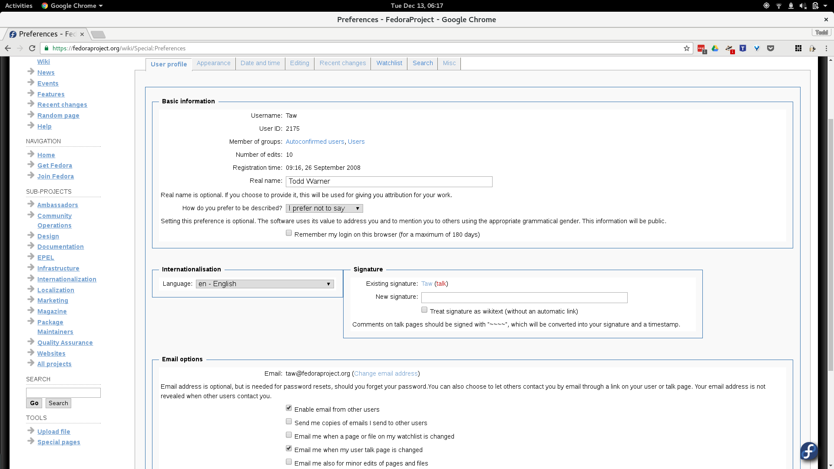
Task: Click the sidebar Search button
Action: 58,403
